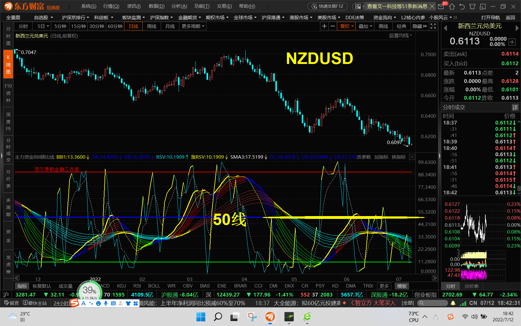Click the undo arrow icon in title bar
This screenshot has height=326, width=521.
462,6
